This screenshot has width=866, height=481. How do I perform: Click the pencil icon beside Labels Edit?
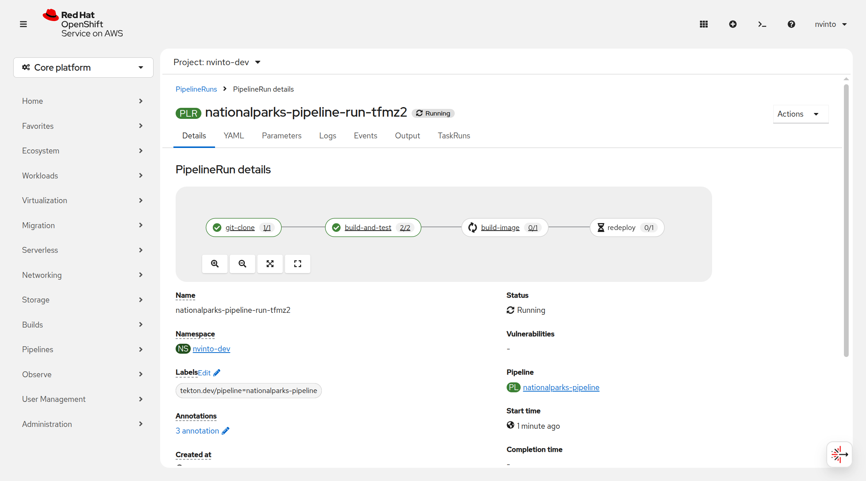pyautogui.click(x=217, y=373)
